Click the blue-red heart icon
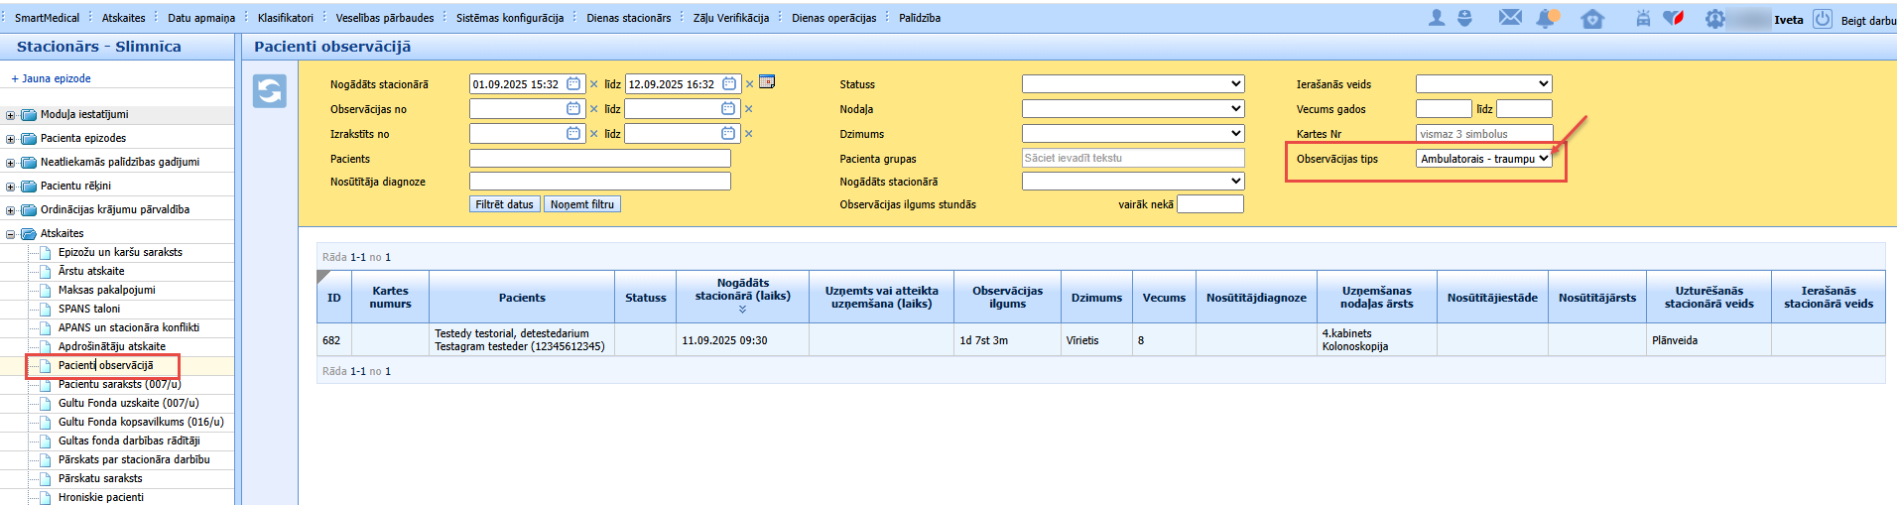Screen dimensions: 1897x505 (x=1674, y=18)
